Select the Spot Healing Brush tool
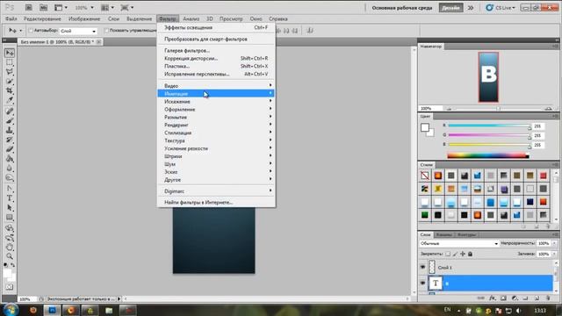This screenshot has height=316, width=562. click(10, 111)
